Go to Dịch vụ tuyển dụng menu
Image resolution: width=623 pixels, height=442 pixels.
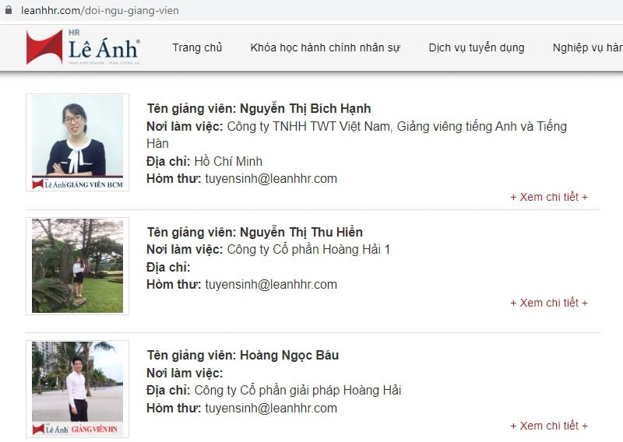click(x=477, y=47)
